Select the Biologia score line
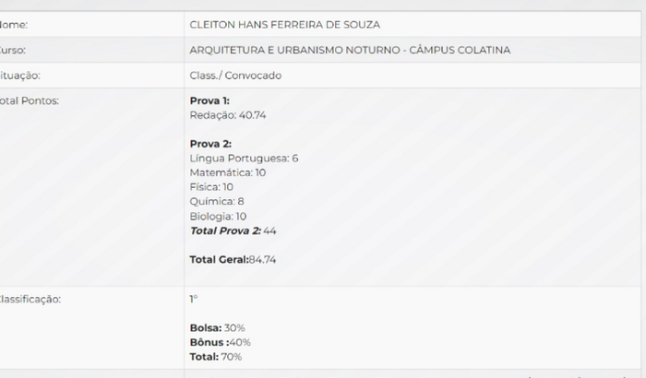Screen dimensions: 646x378 pos(218,216)
